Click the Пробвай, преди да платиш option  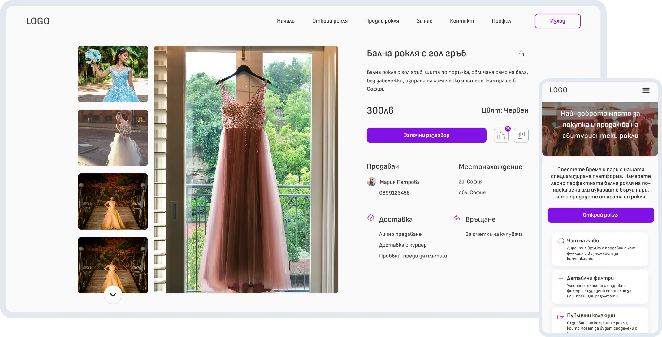[413, 256]
